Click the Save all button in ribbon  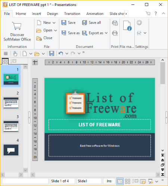91,22
